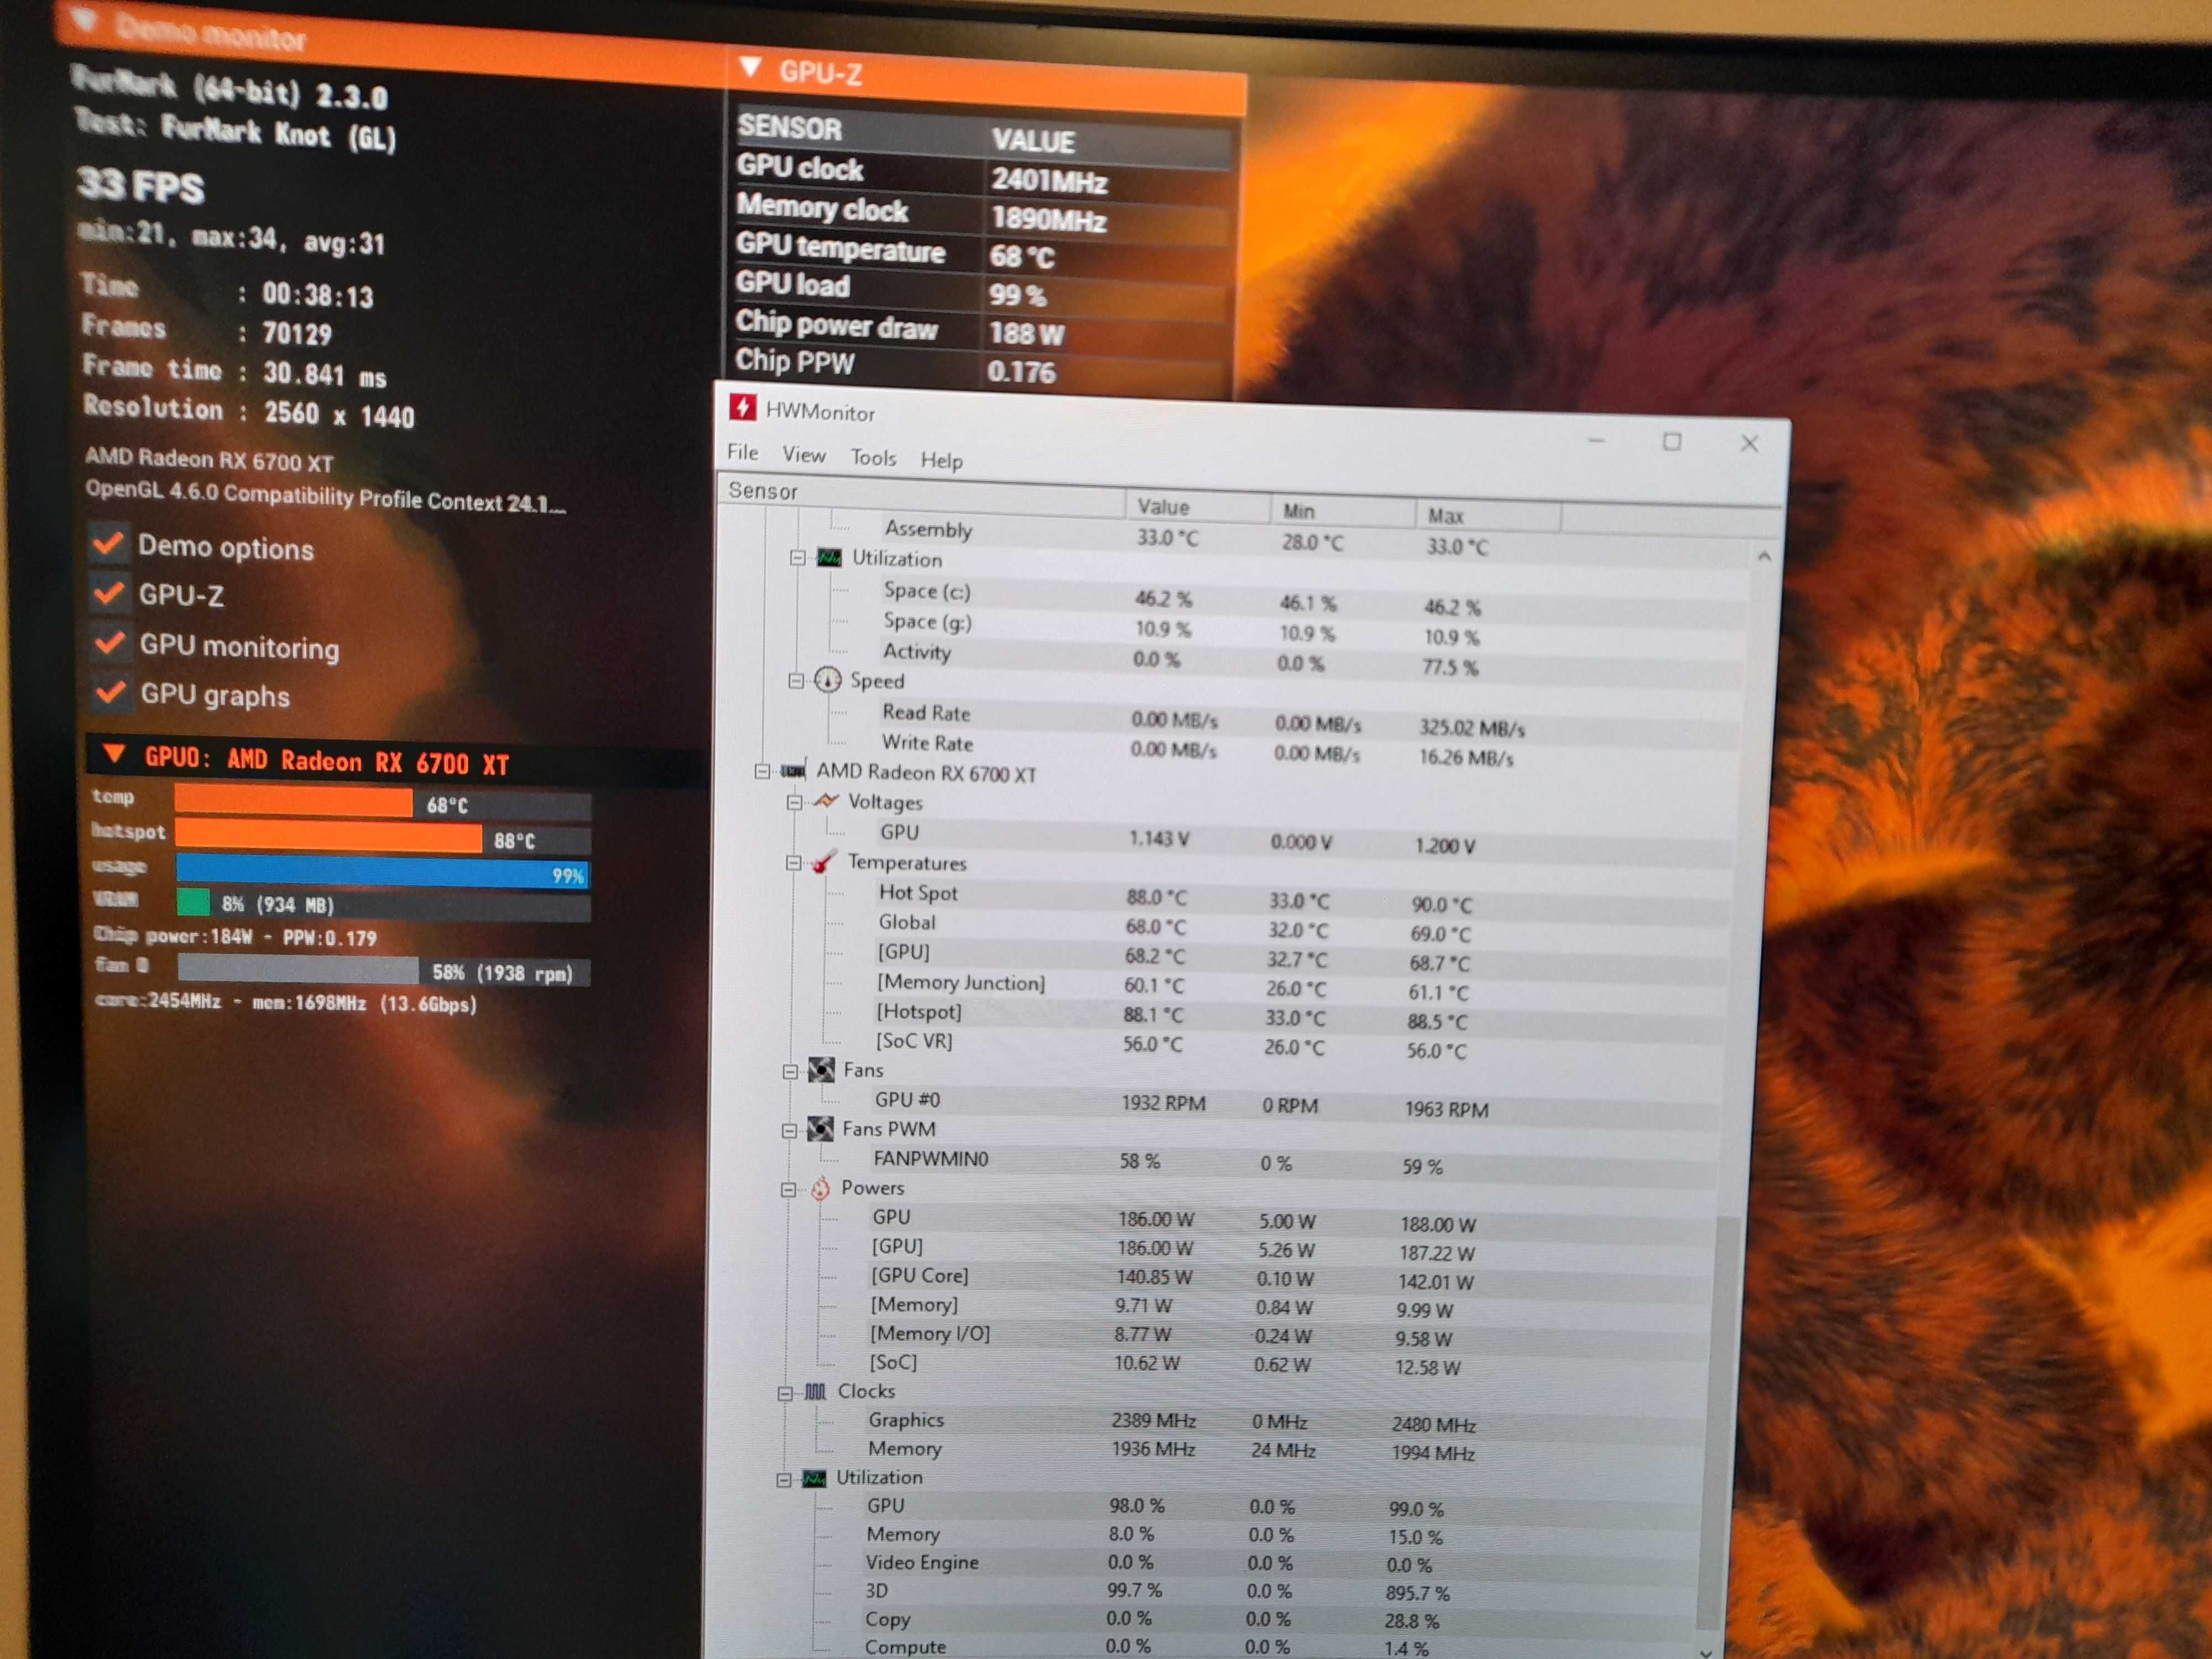Open the Tools menu in HWMonitor
2212x1659 pixels.
873,458
